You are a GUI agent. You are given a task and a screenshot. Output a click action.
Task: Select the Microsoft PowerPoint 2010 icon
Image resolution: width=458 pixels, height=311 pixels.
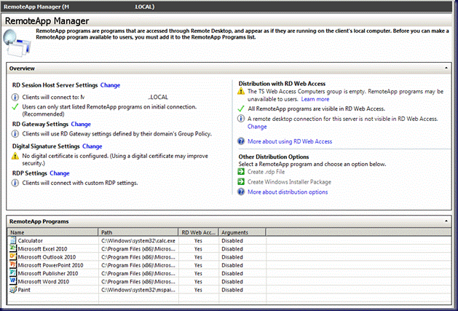pyautogui.click(x=12, y=265)
